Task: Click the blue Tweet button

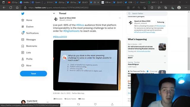Action: tap(34, 74)
